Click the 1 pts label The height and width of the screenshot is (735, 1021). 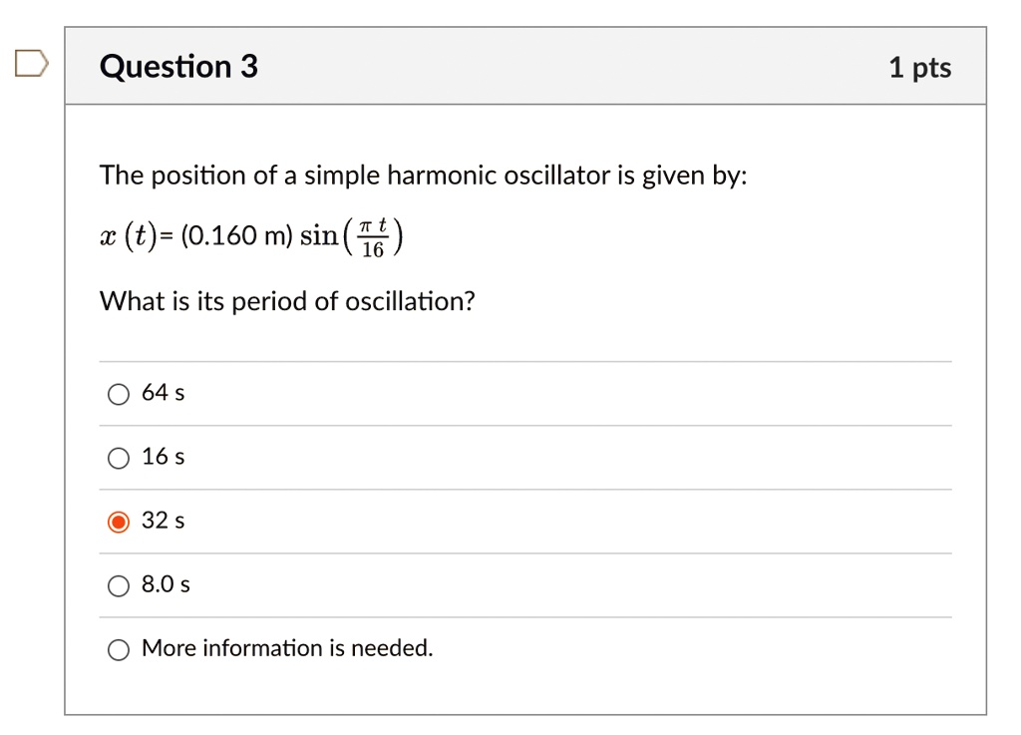pyautogui.click(x=919, y=67)
